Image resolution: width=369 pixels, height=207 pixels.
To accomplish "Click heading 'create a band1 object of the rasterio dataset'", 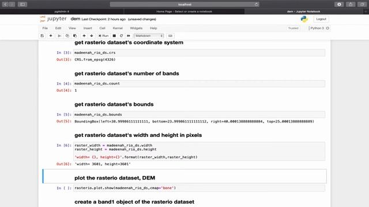I will pyautogui.click(x=134, y=202).
